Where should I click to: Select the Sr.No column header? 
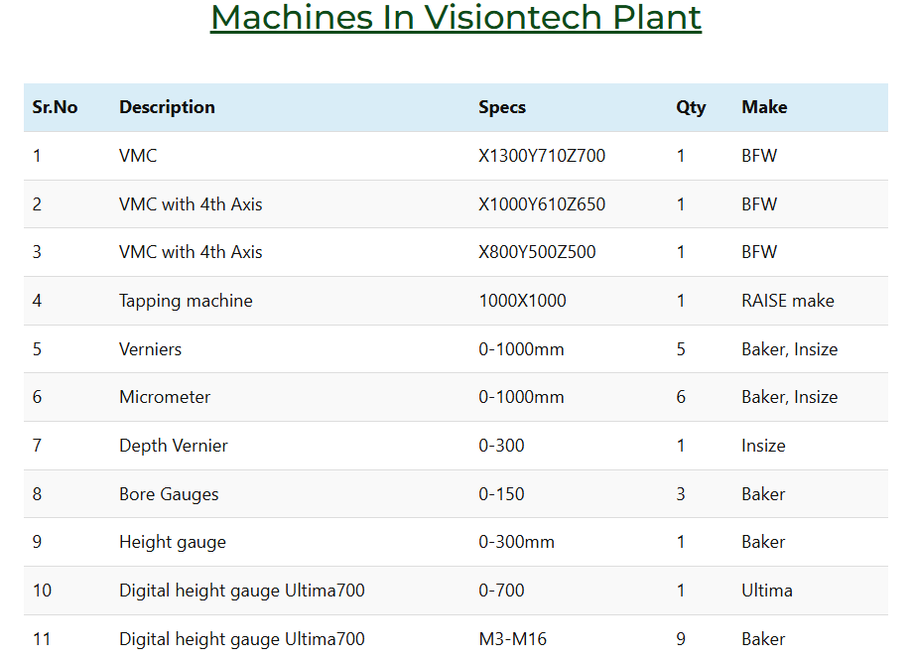coord(55,107)
